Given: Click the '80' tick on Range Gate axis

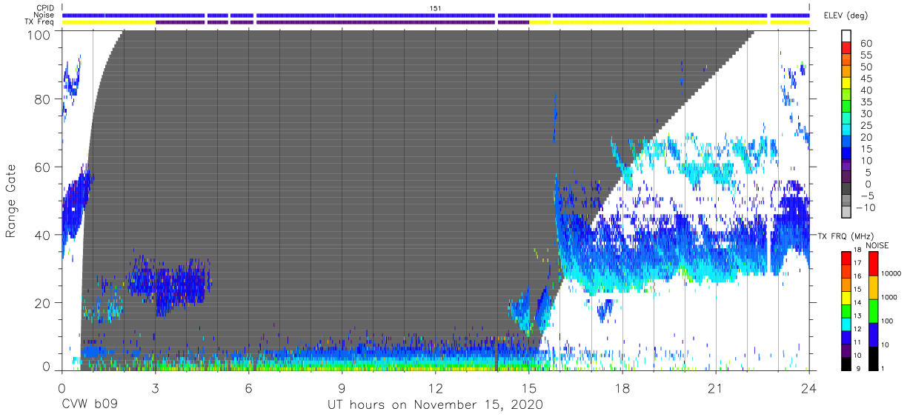Looking at the screenshot, I should pyautogui.click(x=43, y=100).
